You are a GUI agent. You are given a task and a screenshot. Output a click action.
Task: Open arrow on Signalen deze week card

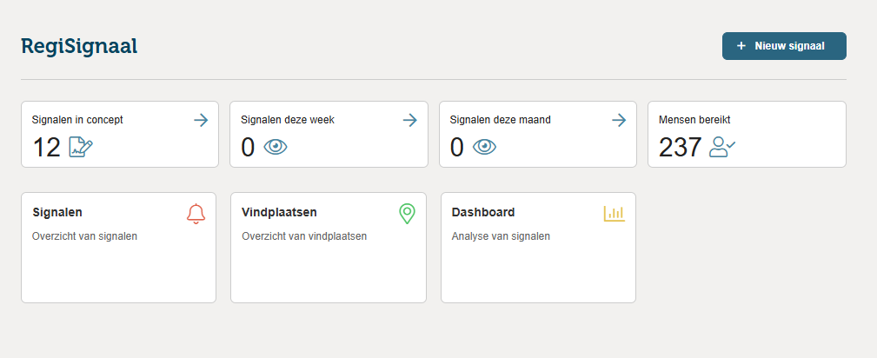click(x=410, y=120)
